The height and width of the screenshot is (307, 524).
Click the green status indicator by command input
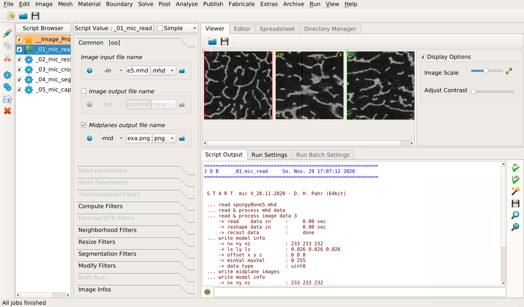[x=207, y=292]
